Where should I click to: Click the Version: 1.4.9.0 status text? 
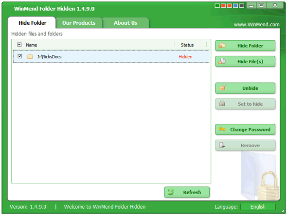[x=28, y=207]
